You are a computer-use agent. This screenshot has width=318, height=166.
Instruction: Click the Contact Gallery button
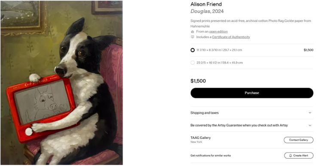point(298,140)
